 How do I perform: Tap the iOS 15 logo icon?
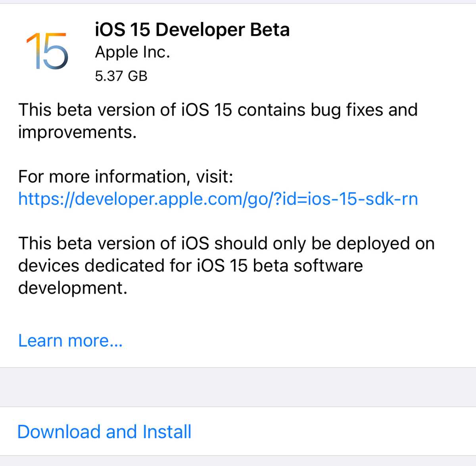(x=47, y=51)
